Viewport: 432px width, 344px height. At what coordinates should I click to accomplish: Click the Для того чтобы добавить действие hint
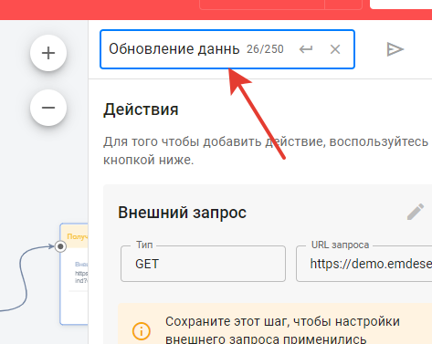266,151
